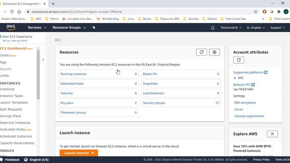Screen dimensions: 290x163
Task: Open Security groups resource link
Action: click(x=154, y=103)
